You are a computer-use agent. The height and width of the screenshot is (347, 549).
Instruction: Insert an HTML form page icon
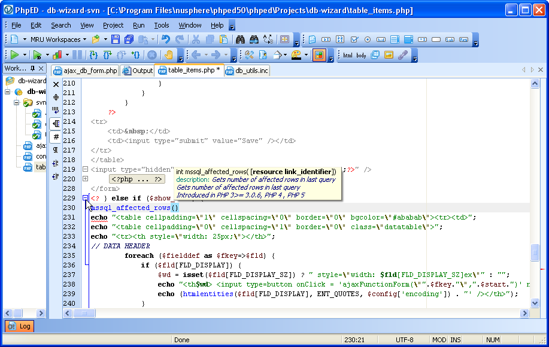click(313, 39)
